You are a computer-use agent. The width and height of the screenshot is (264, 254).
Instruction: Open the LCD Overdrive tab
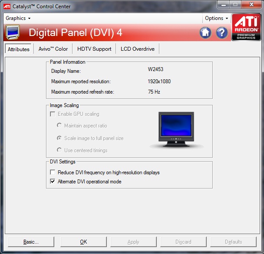[137, 49]
